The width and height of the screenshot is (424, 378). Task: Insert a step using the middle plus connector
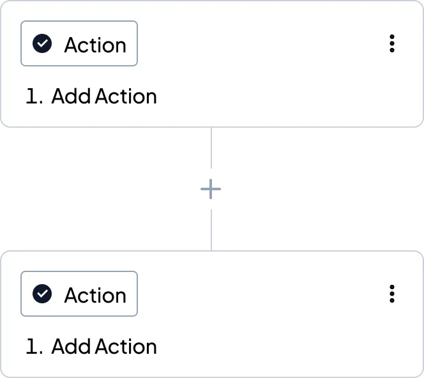(212, 188)
